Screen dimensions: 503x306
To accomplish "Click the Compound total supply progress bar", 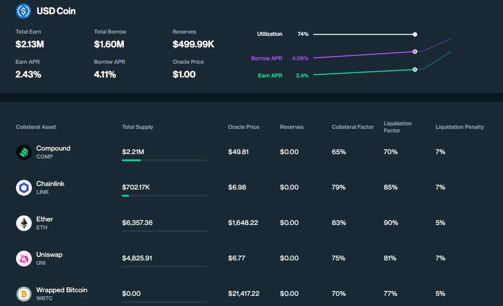I will pos(164,160).
